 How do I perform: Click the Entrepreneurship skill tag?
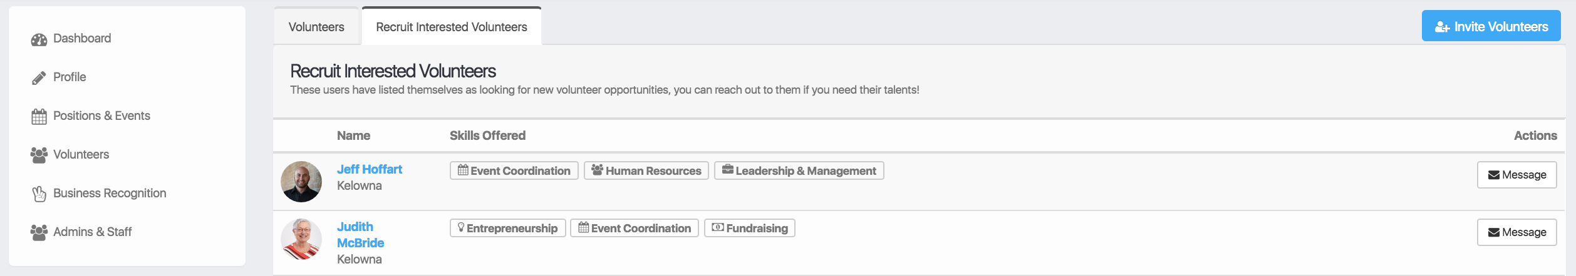pos(507,228)
